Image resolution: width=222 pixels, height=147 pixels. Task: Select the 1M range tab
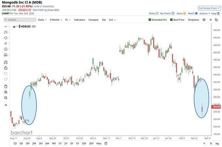pos(27,143)
